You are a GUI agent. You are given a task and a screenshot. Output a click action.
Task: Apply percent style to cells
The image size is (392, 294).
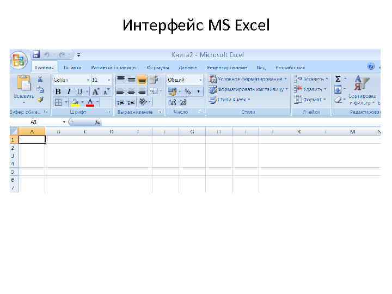(188, 92)
